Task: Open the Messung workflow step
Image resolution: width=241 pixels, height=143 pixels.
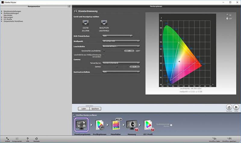Action: click(132, 124)
